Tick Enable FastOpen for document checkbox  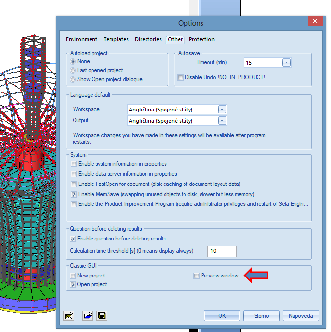tap(74, 184)
